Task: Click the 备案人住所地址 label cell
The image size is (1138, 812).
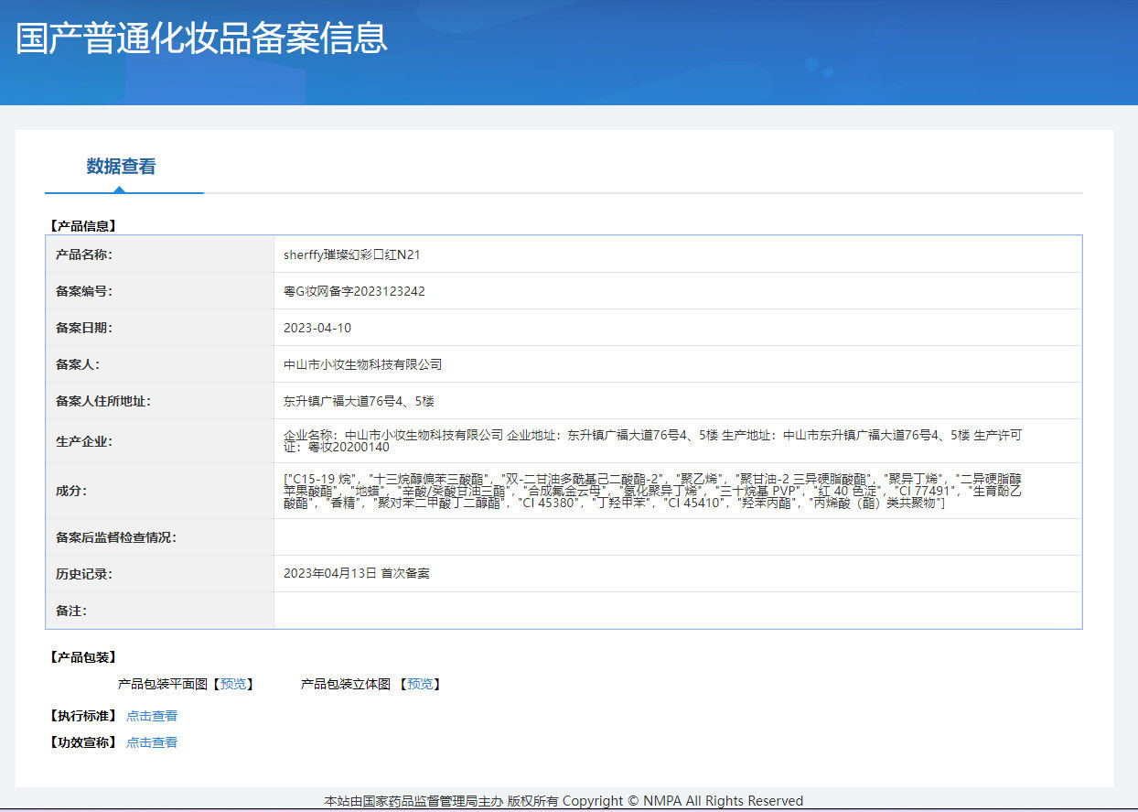Action: [160, 401]
